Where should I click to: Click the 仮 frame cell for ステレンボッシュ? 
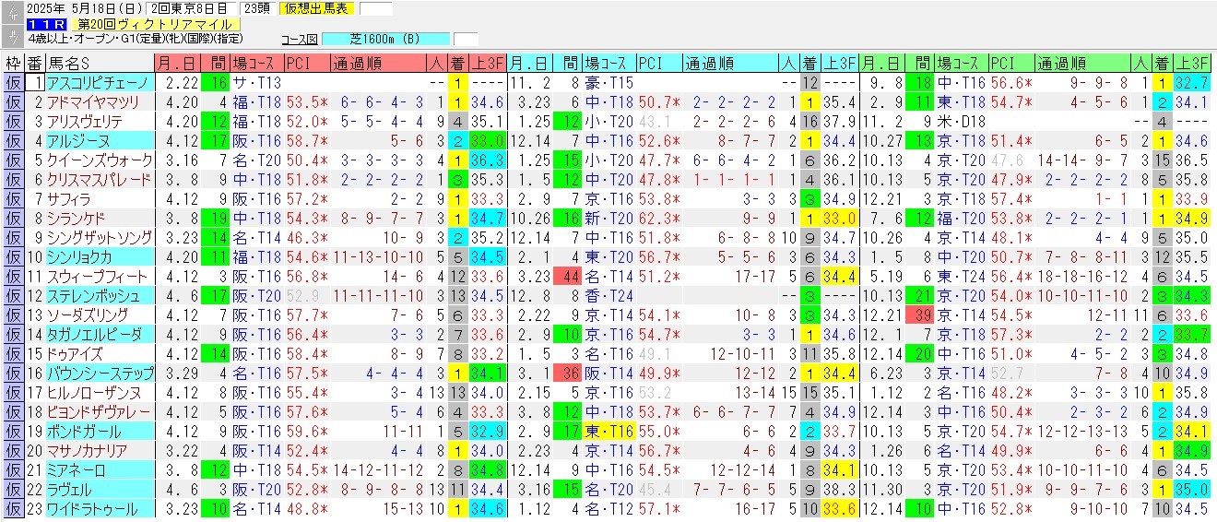(13, 295)
